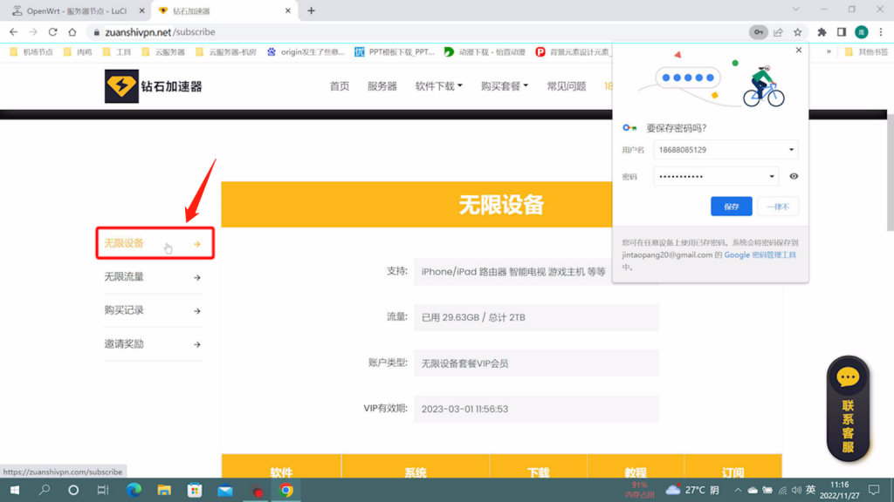Open File Explorer from the taskbar
Image resolution: width=894 pixels, height=502 pixels.
(x=164, y=490)
